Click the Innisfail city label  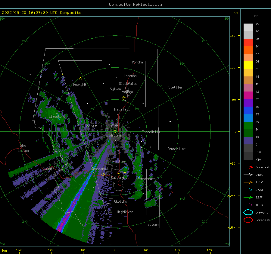point(122,109)
